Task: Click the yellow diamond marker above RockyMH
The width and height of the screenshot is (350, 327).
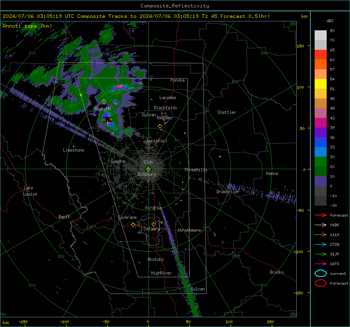Action: pyautogui.click(x=104, y=101)
